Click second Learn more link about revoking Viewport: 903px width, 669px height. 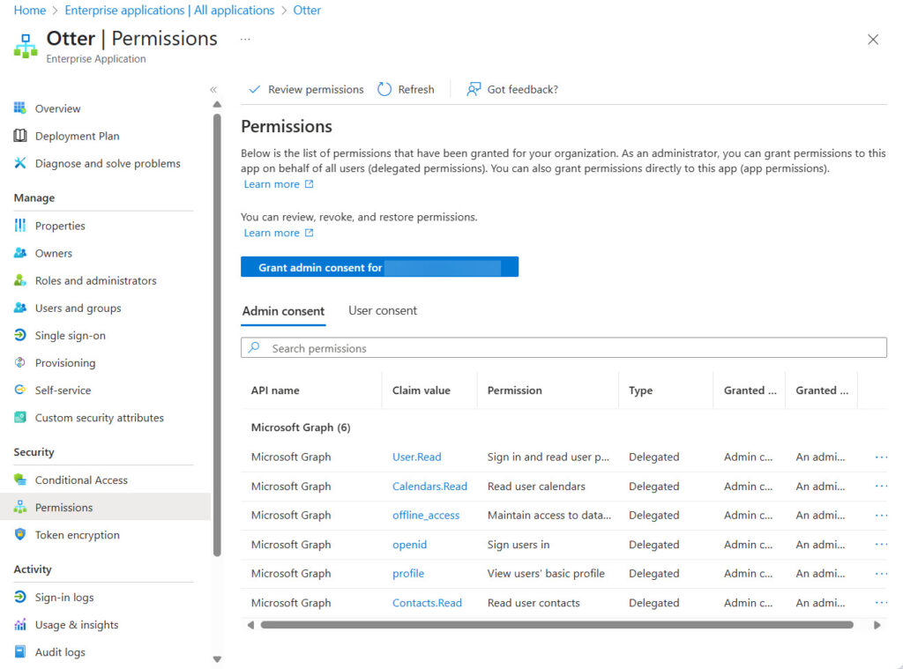[x=272, y=233]
